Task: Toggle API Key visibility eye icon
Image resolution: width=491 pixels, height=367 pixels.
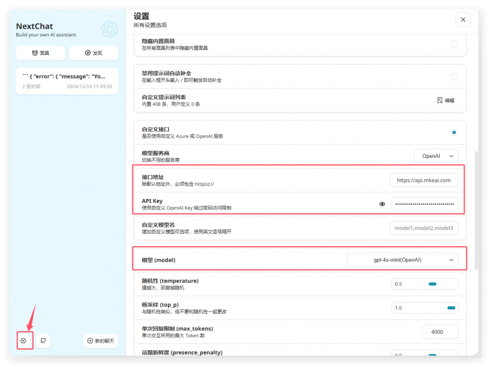Action: point(382,204)
